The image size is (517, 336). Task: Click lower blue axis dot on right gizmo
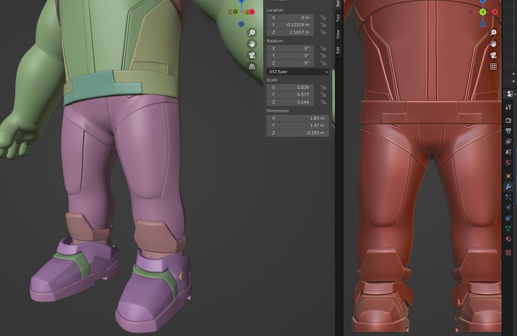(483, 24)
